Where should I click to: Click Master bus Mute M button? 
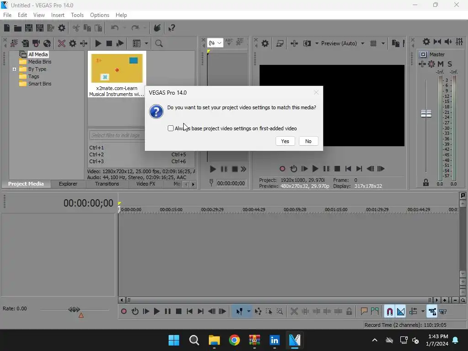[441, 64]
